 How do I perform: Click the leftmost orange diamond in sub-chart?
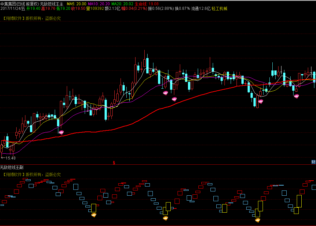click(x=94, y=215)
